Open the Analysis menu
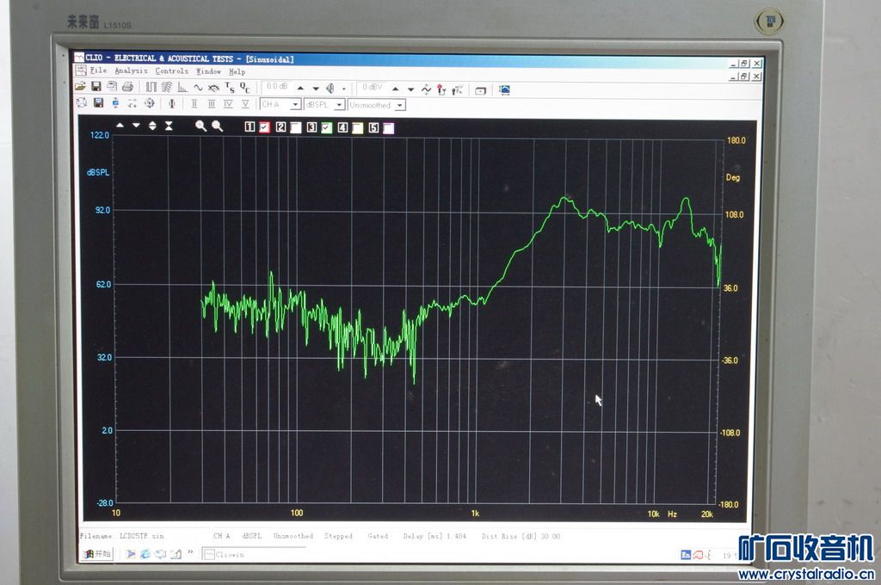The image size is (881, 585). tap(131, 71)
